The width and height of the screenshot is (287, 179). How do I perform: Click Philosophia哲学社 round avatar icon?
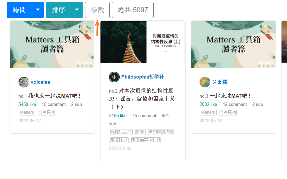114,77
